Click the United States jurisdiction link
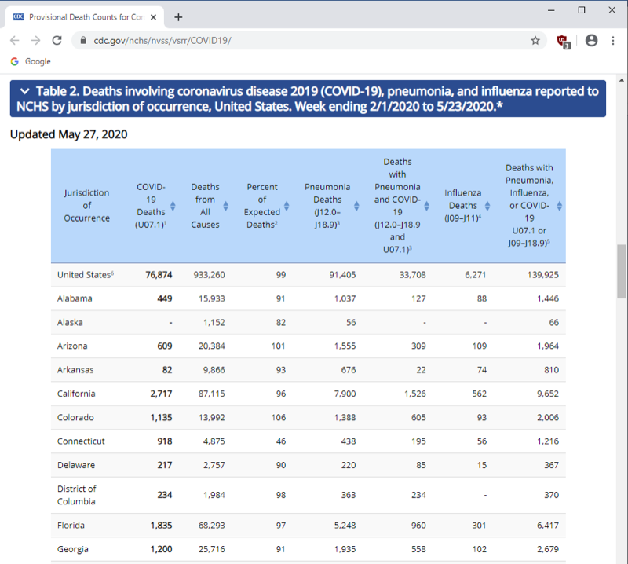628x564 pixels. click(x=82, y=275)
